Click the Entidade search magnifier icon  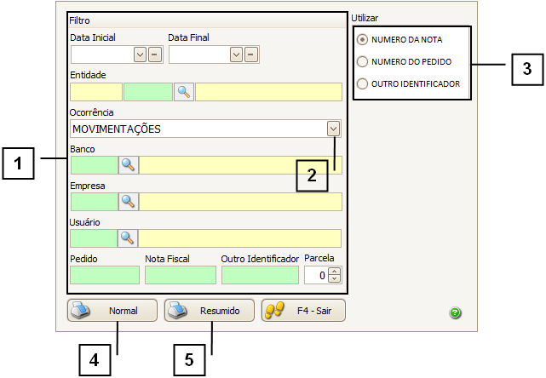point(184,92)
